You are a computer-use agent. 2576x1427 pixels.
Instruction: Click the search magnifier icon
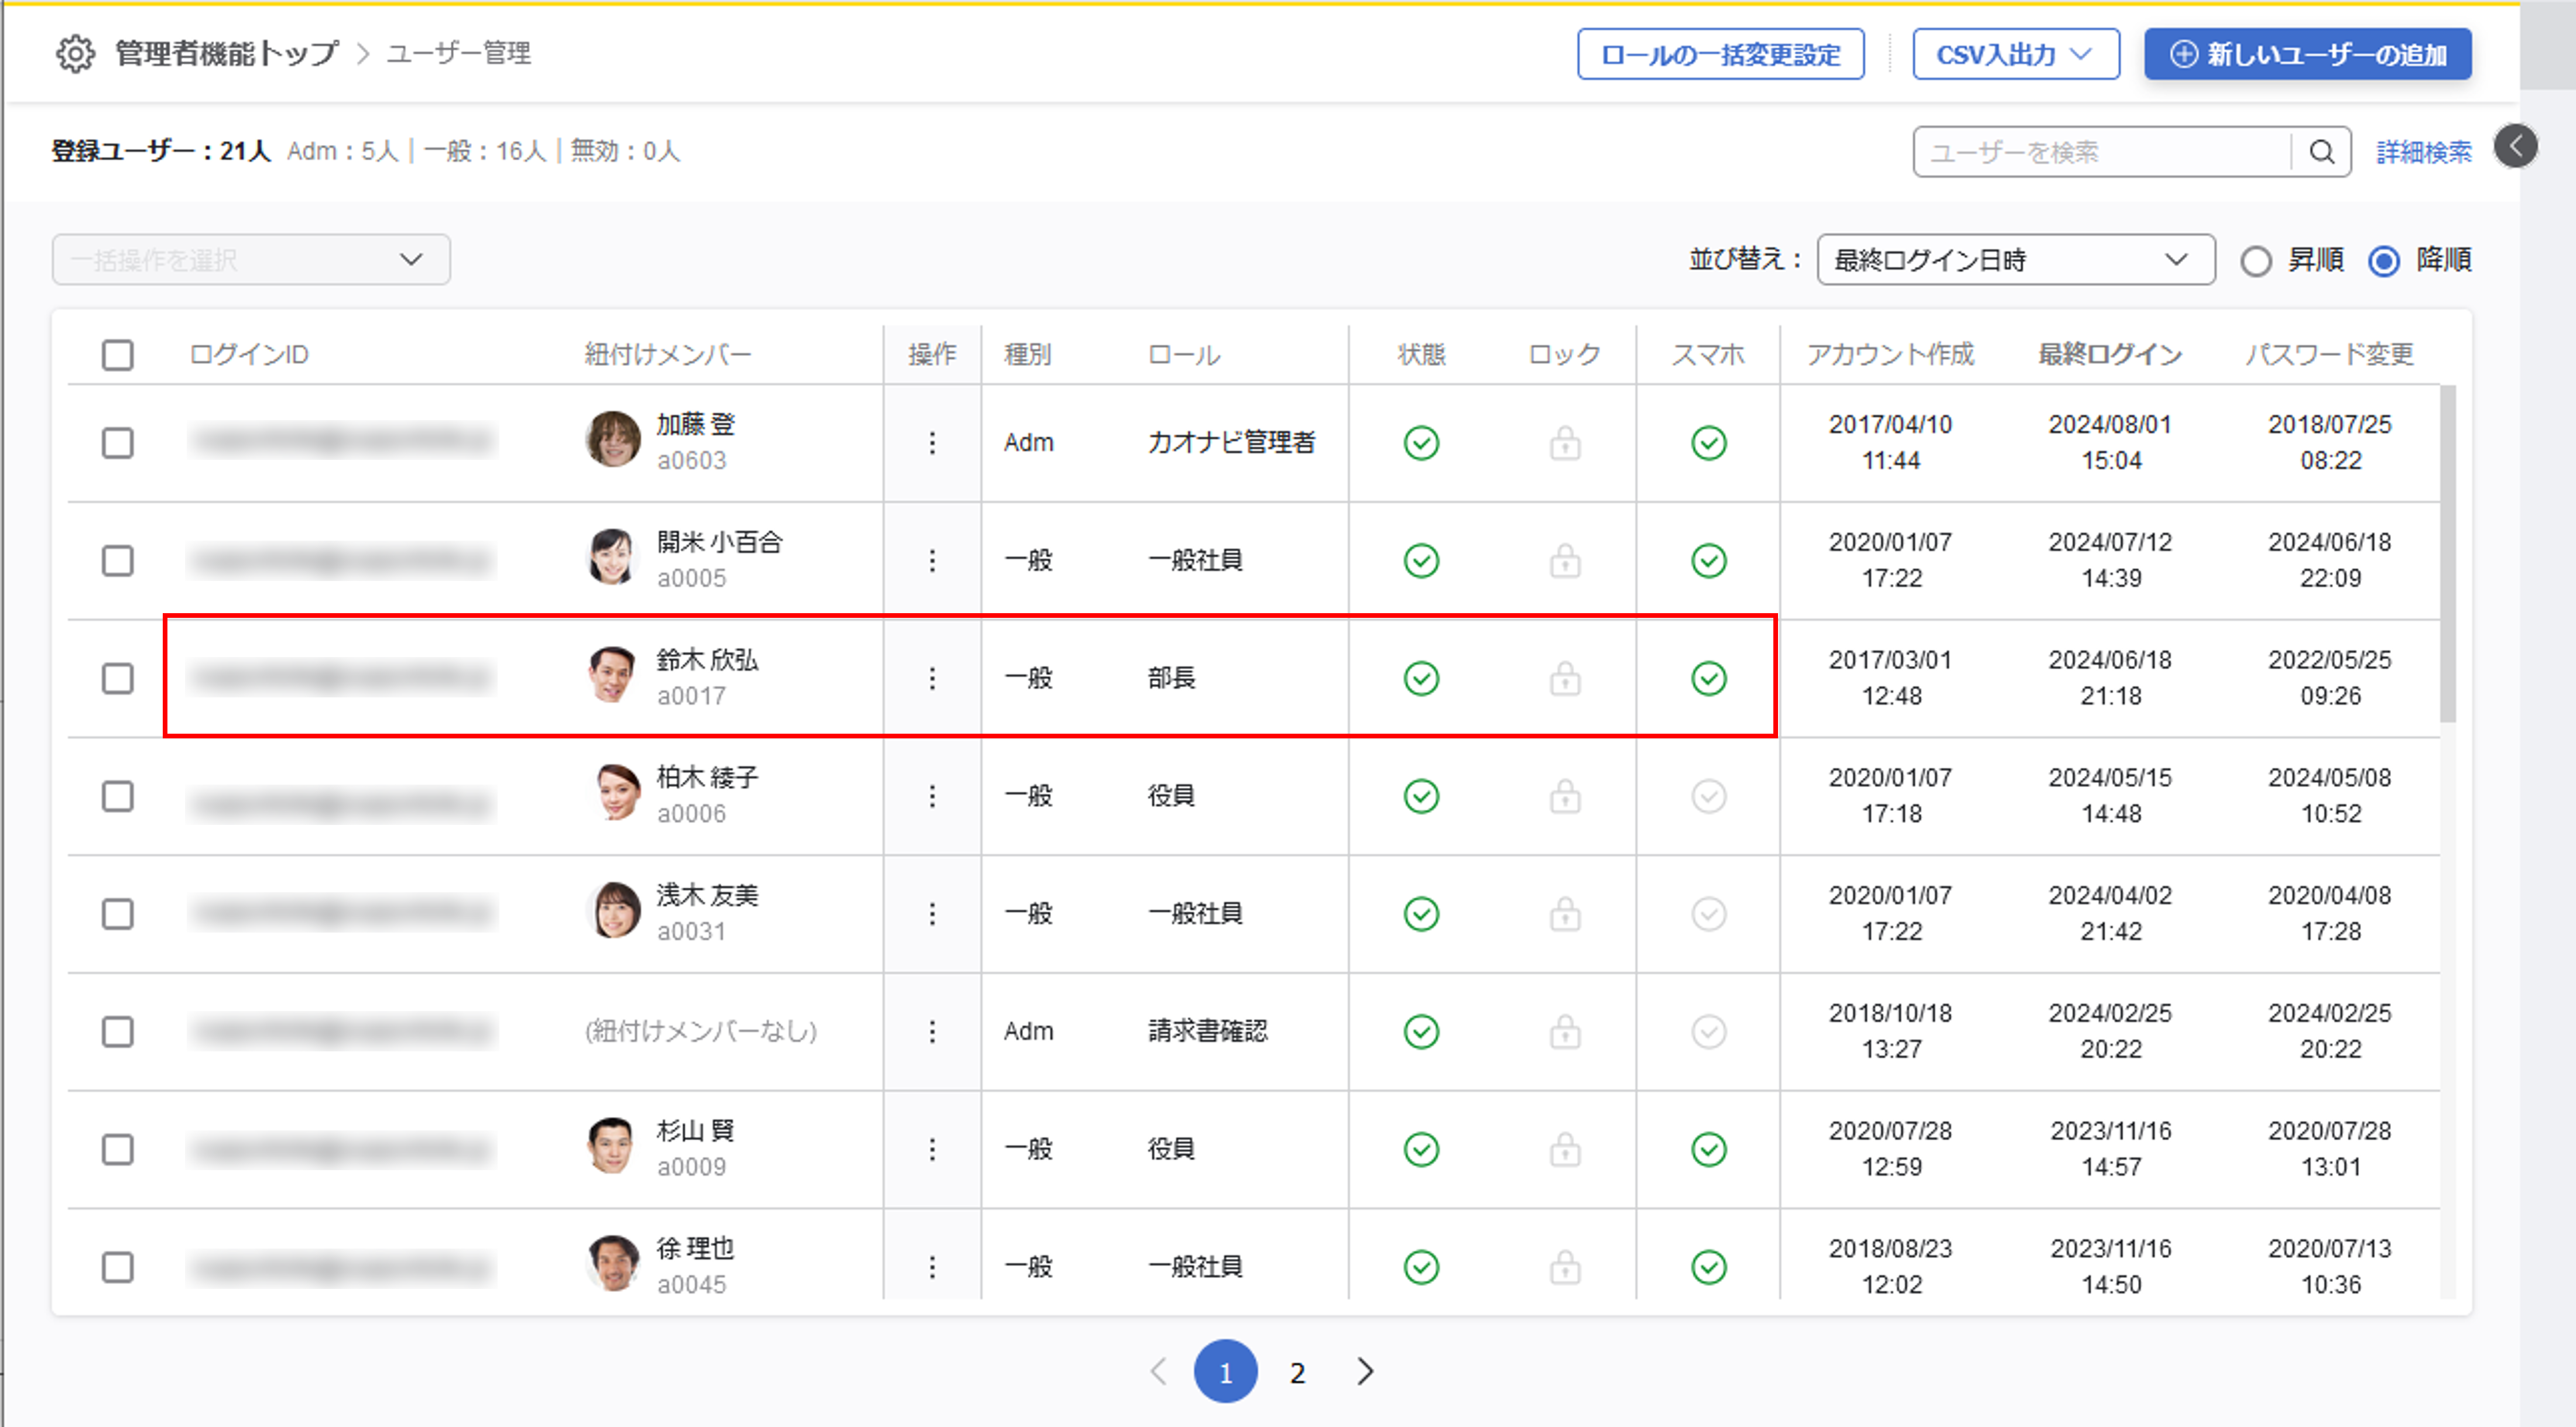point(2322,152)
